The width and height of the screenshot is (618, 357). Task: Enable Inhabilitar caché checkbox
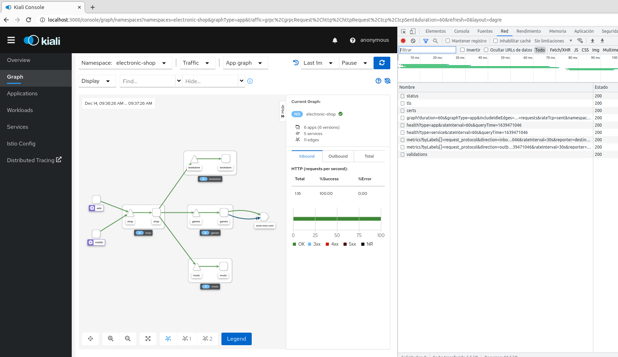pos(495,41)
